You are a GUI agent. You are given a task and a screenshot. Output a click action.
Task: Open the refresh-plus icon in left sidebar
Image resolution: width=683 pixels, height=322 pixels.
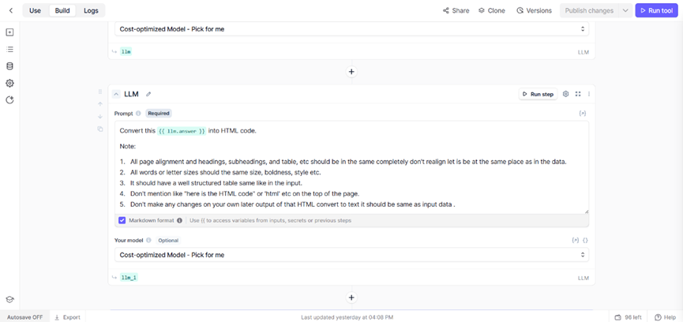click(x=9, y=100)
